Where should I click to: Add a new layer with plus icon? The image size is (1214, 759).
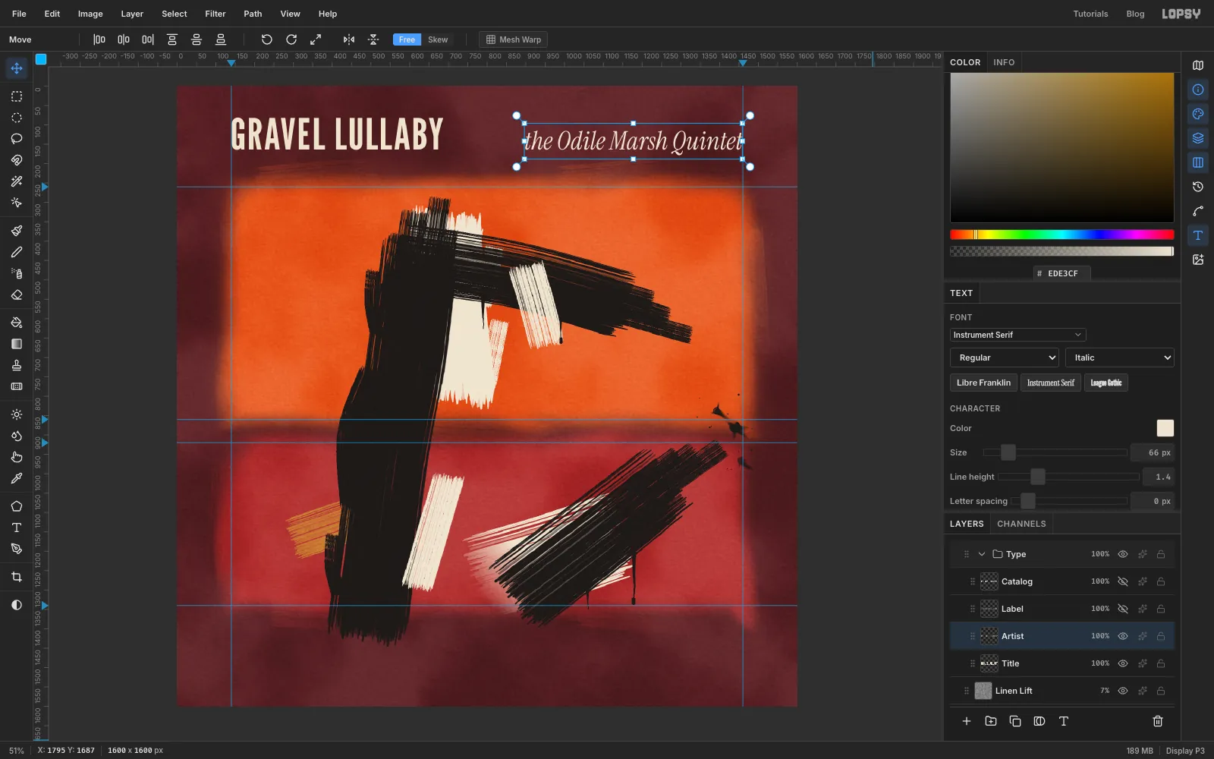[x=967, y=721]
